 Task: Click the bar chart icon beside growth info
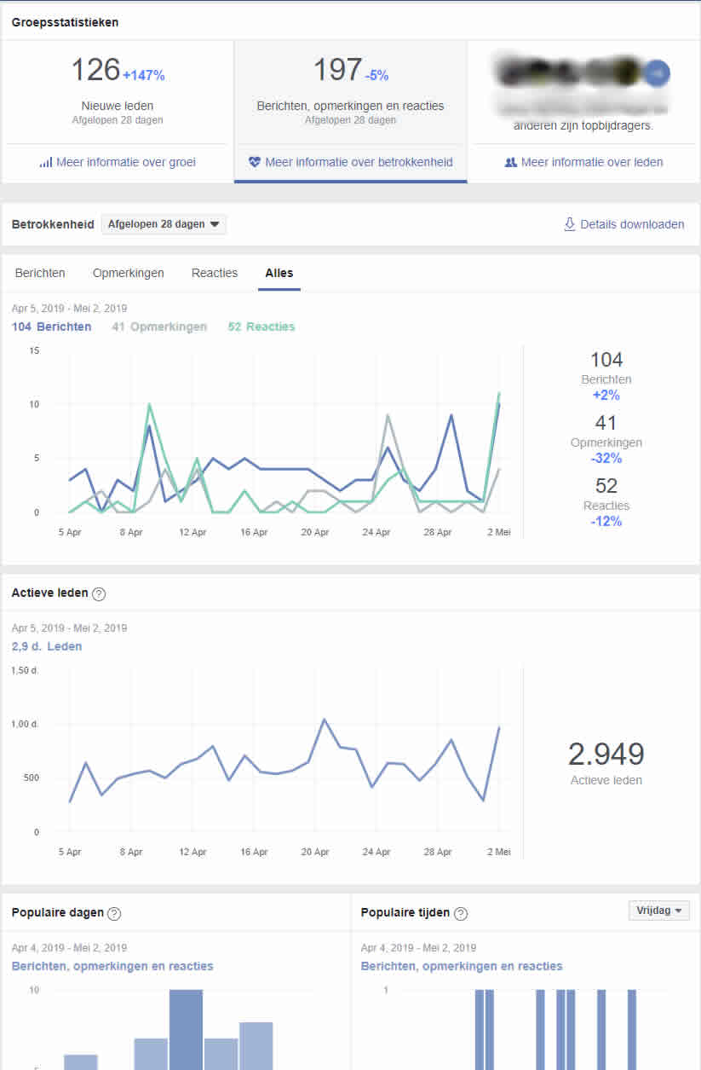click(46, 162)
